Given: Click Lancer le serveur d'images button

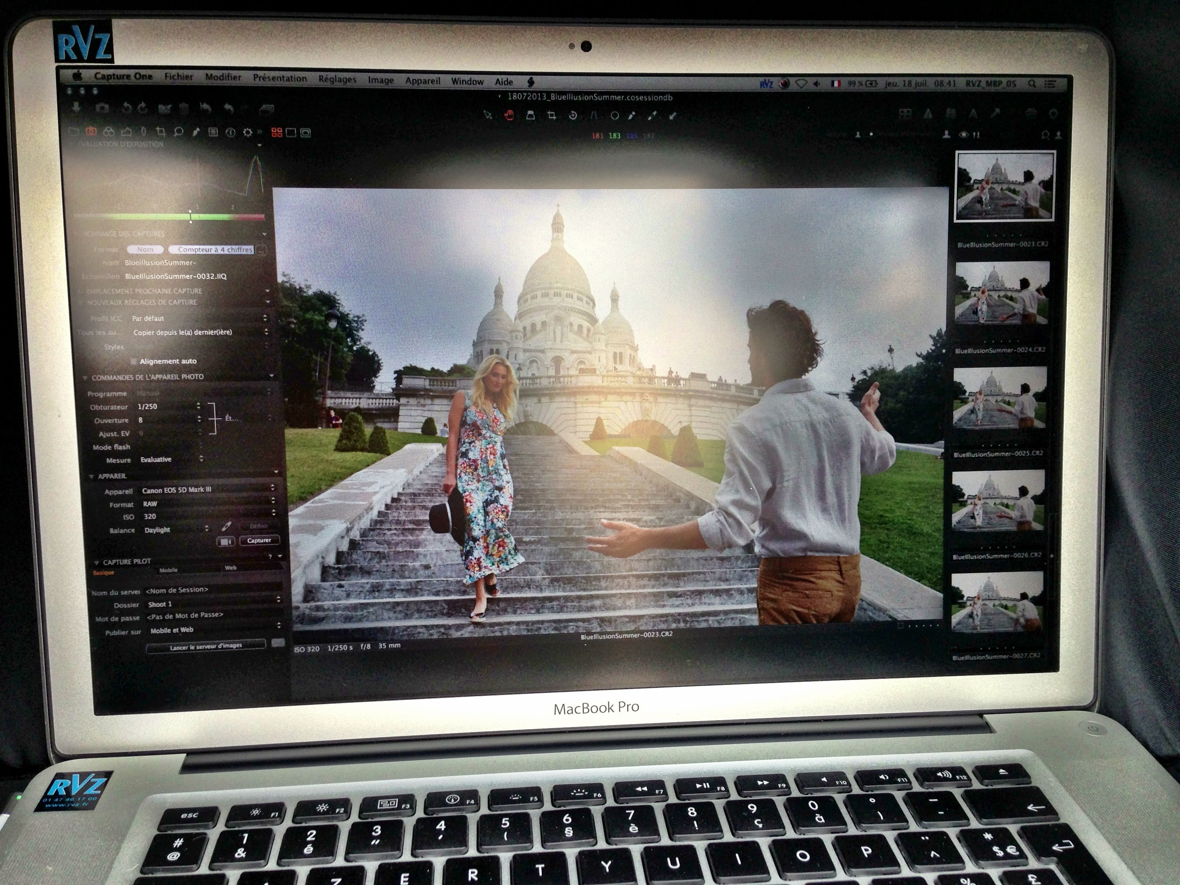Looking at the screenshot, I should [205, 646].
